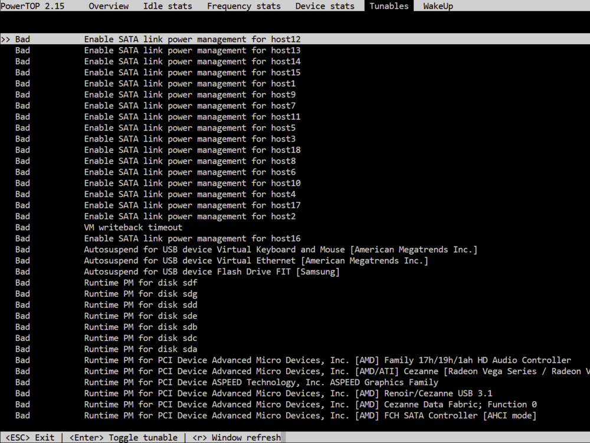Select SATA link power management for host14
This screenshot has height=443, width=590.
[x=192, y=61]
